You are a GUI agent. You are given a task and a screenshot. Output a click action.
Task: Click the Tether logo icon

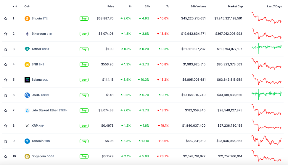[x=27, y=49]
